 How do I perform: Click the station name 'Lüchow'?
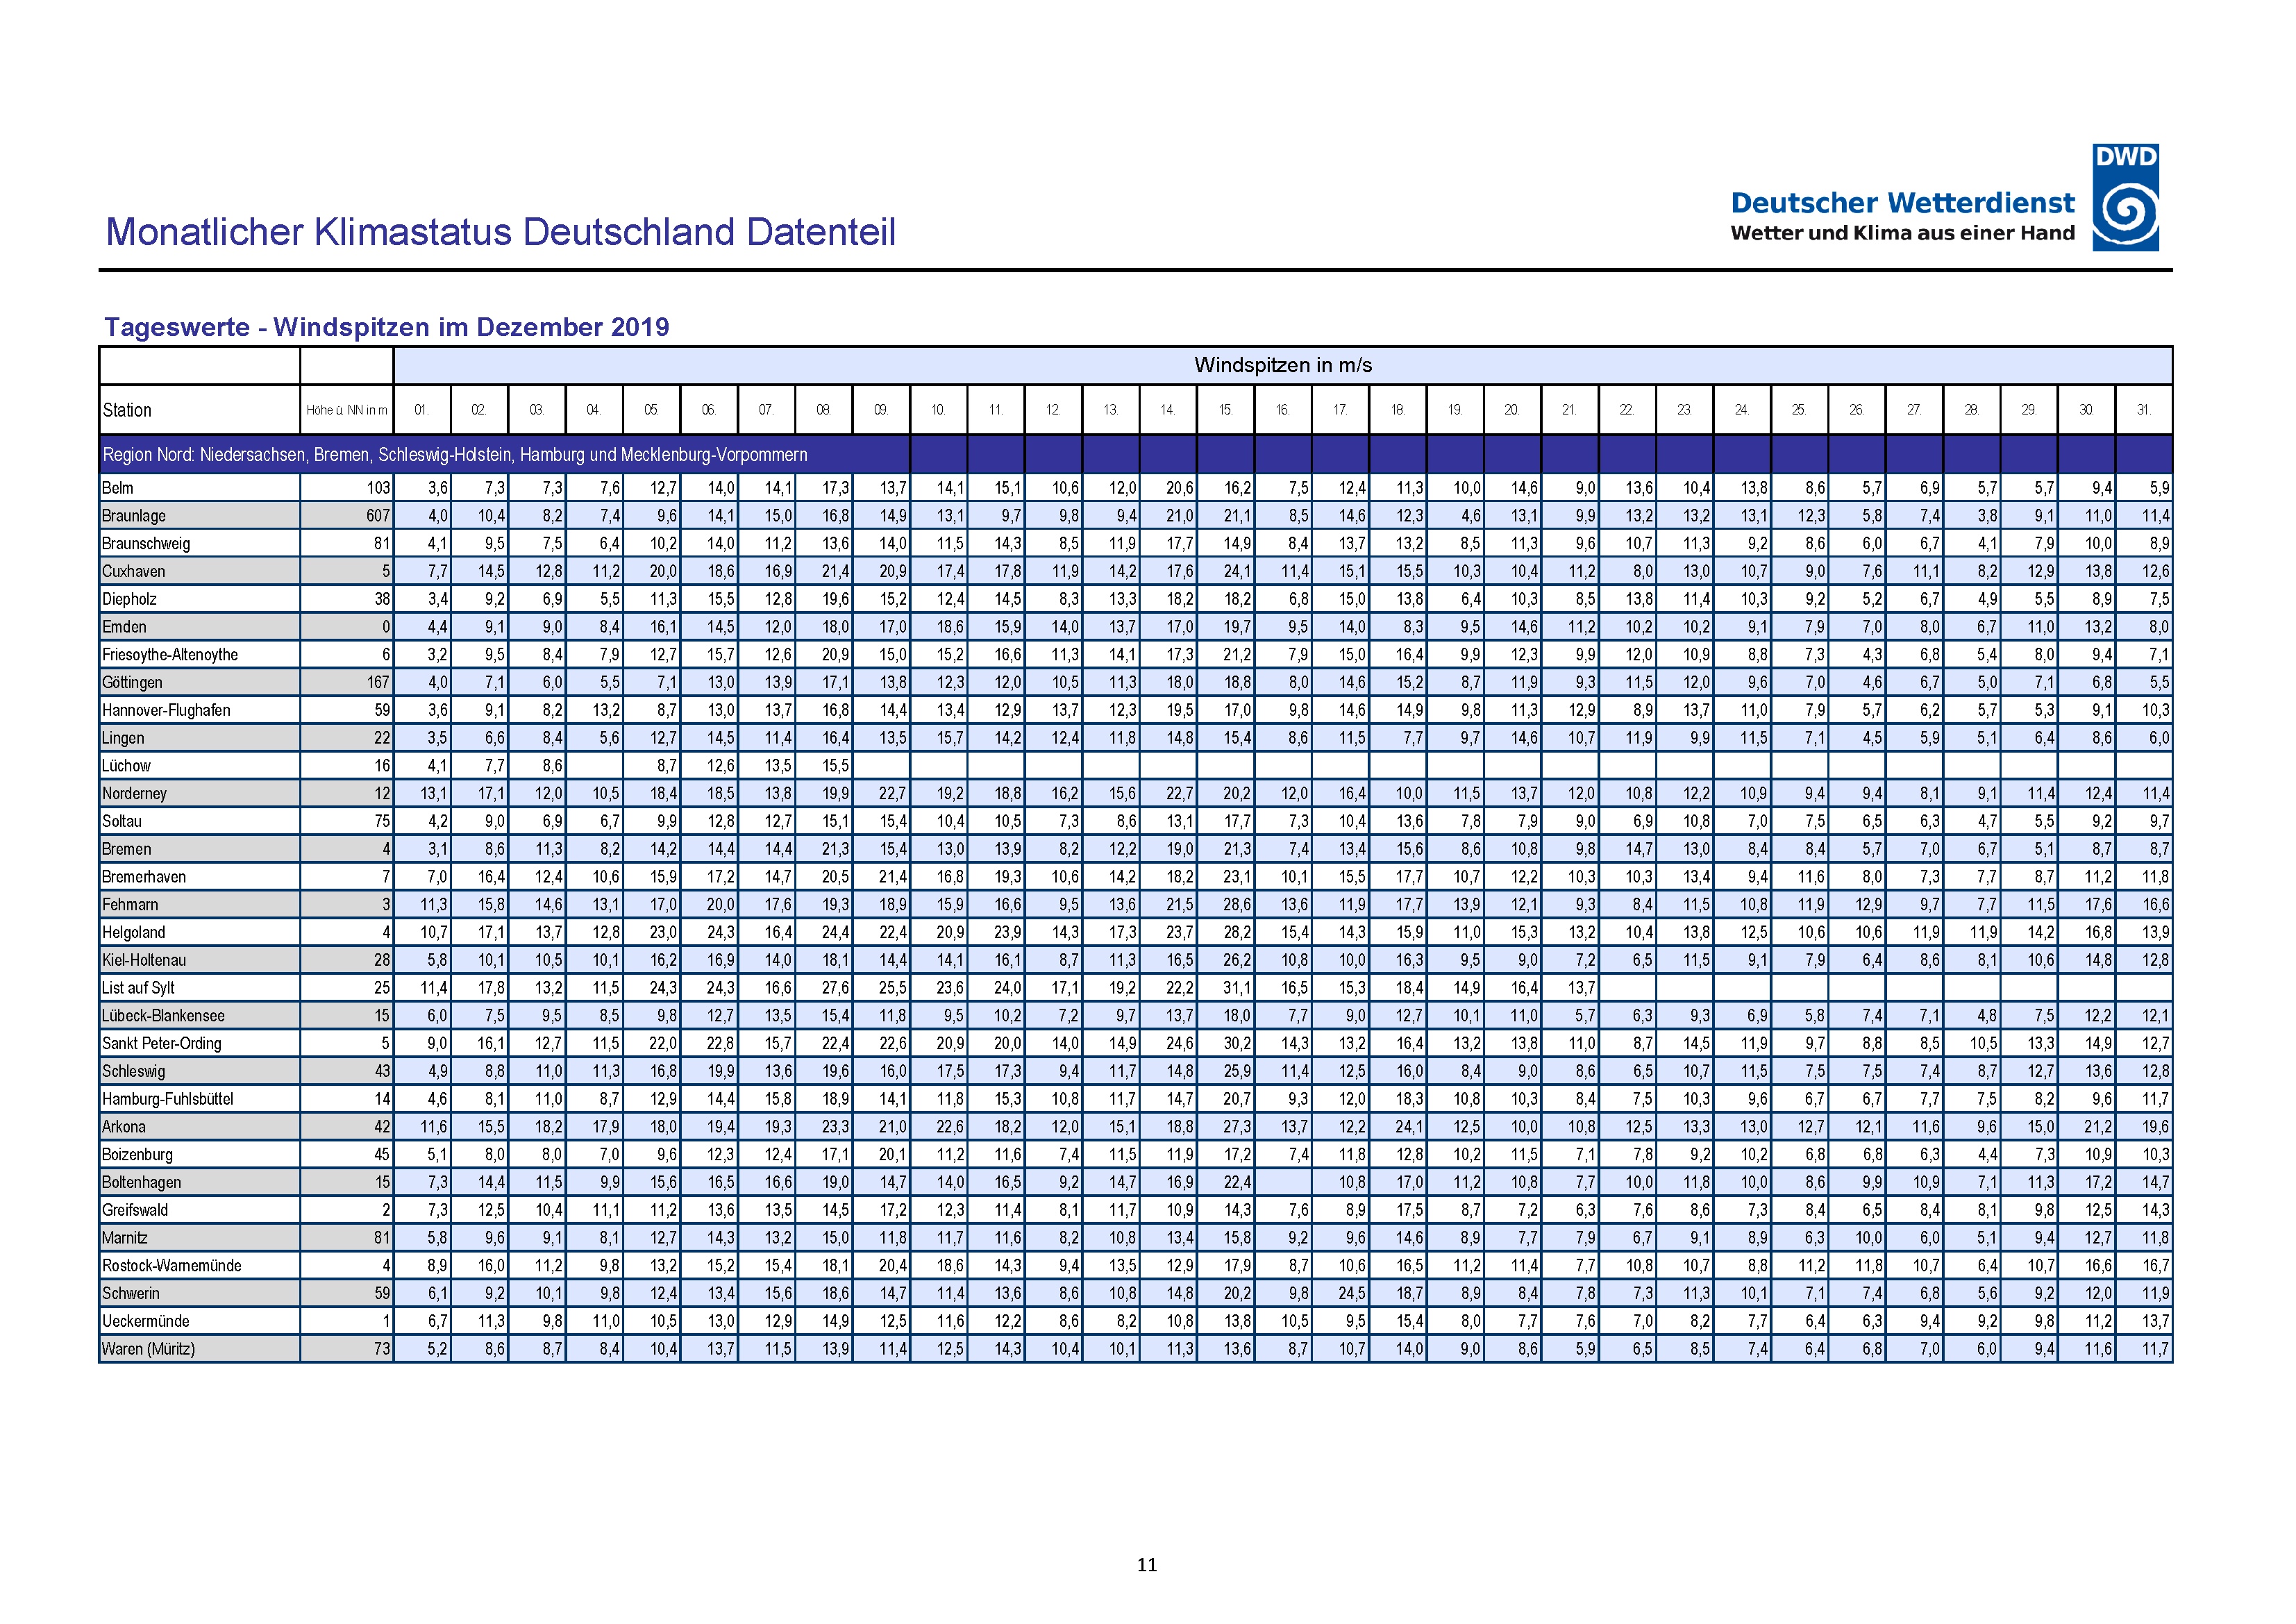126,766
